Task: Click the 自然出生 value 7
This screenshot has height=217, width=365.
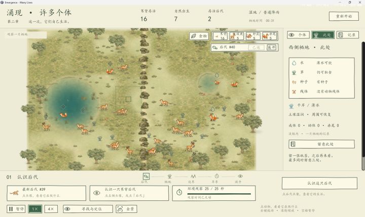Action: click(x=176, y=19)
